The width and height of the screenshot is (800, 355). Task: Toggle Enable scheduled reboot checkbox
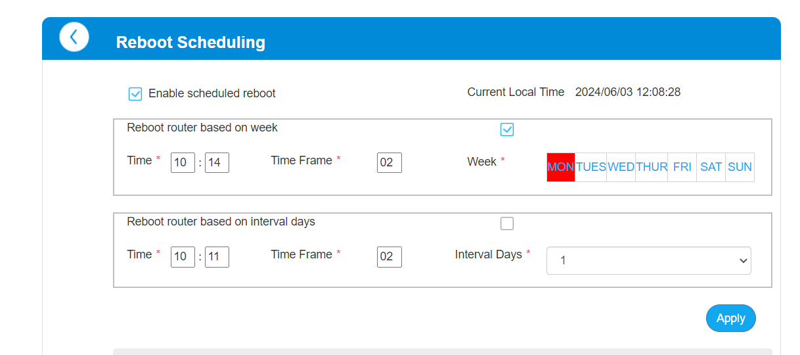tap(135, 94)
